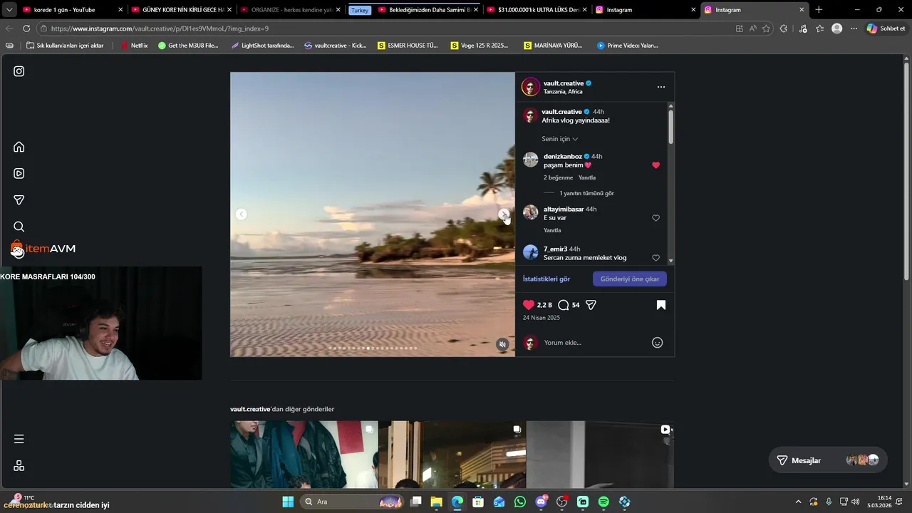Screen dimensions: 912x513
Task: Click the address bar URL
Action: click(x=160, y=28)
